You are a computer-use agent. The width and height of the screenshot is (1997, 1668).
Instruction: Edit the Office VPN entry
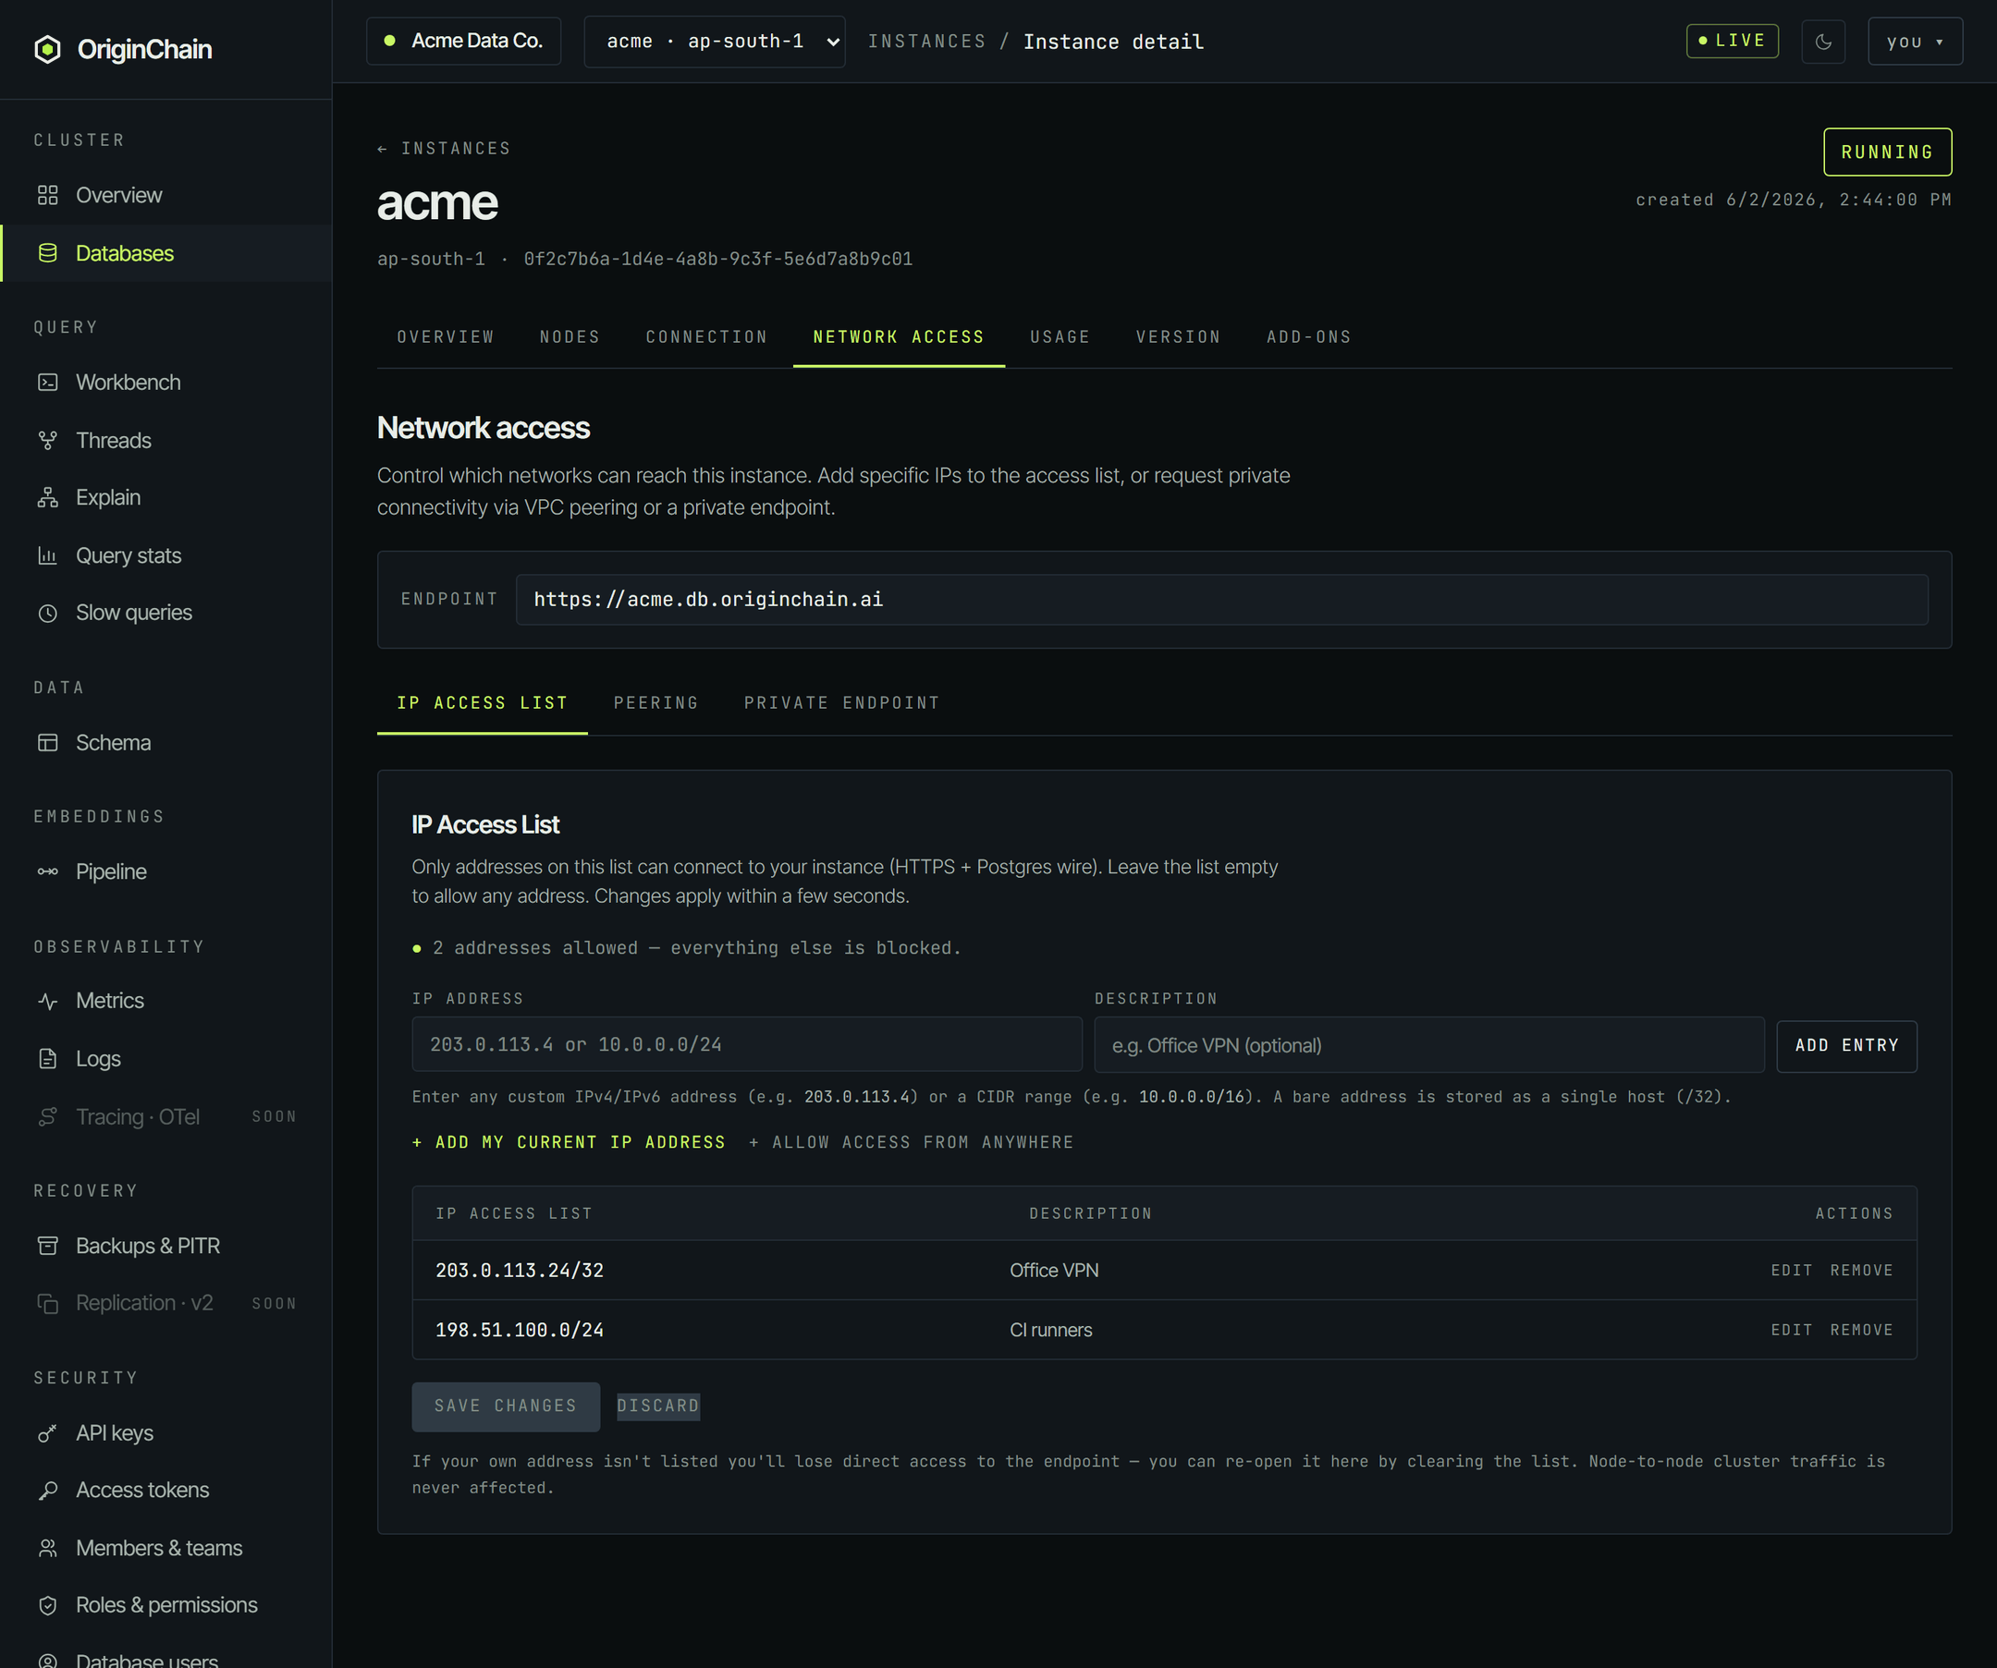point(1792,1271)
